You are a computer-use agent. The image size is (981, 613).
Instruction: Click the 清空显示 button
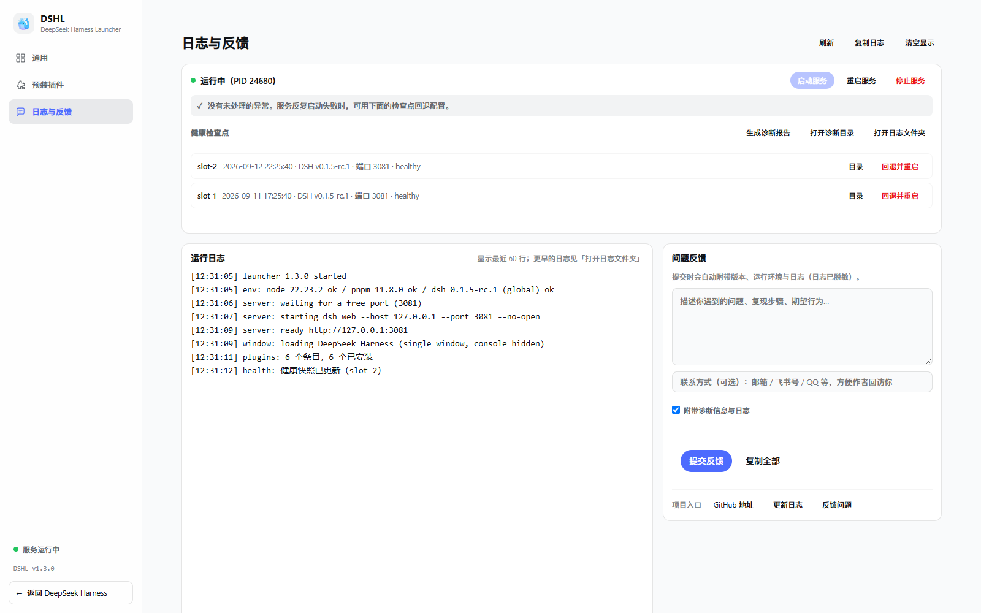[920, 43]
